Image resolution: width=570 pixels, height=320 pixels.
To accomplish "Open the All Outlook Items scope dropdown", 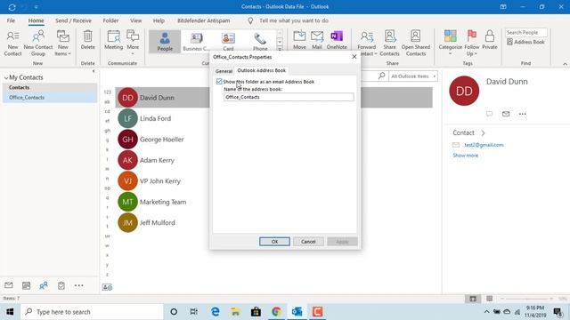I will click(x=413, y=76).
